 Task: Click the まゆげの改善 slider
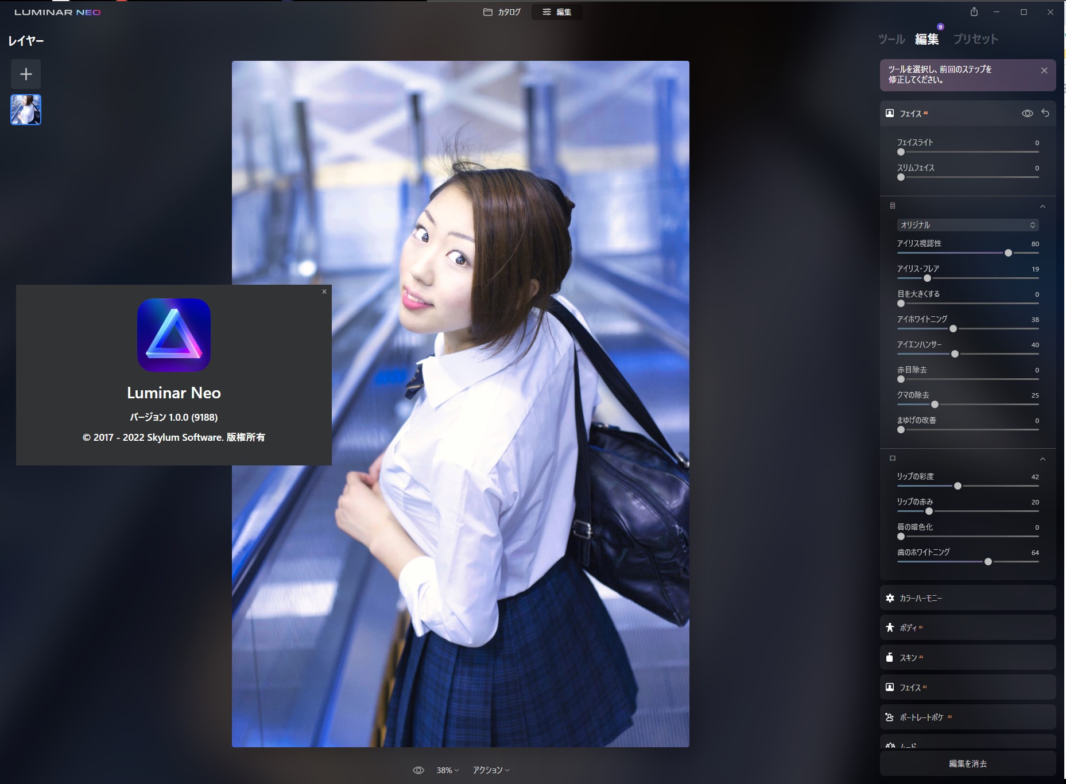click(968, 430)
